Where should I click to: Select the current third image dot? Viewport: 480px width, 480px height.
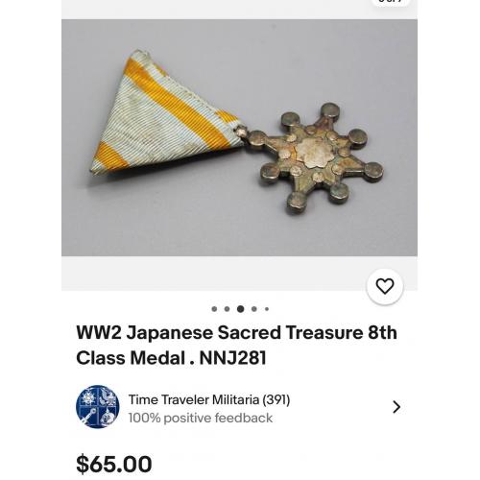click(x=241, y=309)
